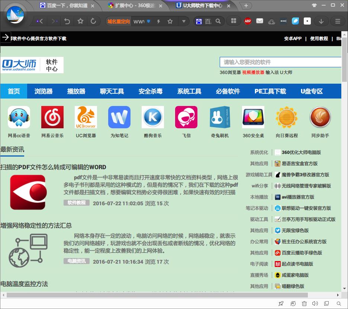Viewport: 348px width, 309px height.
Task: Open the 网易云音乐 app icon
Action: pyautogui.click(x=52, y=118)
